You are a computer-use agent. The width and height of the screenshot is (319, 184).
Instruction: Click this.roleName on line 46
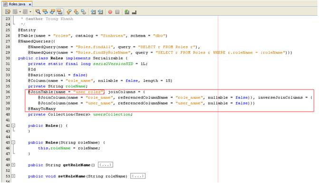[x=54, y=148]
